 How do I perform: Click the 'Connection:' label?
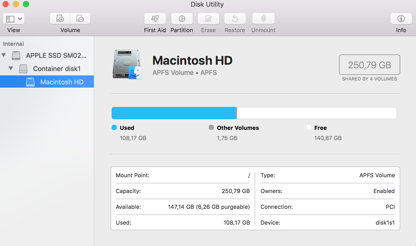(277, 207)
